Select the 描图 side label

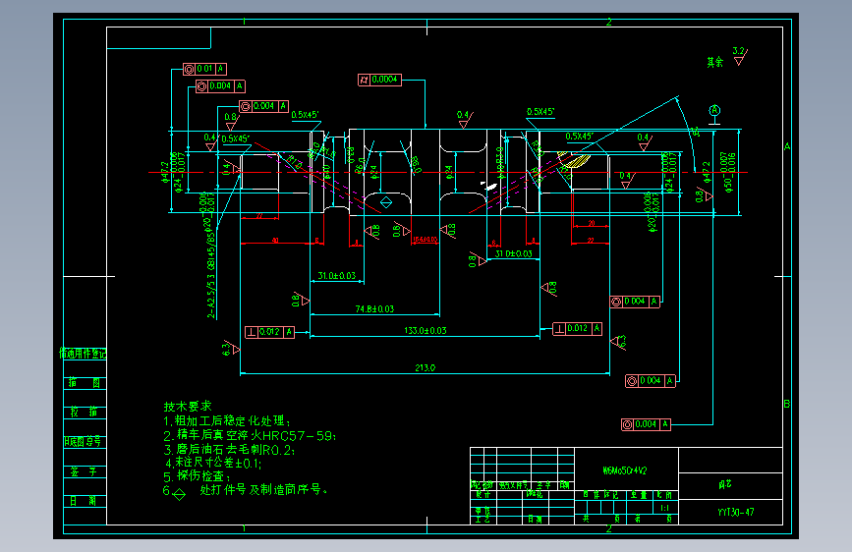pyautogui.click(x=85, y=382)
